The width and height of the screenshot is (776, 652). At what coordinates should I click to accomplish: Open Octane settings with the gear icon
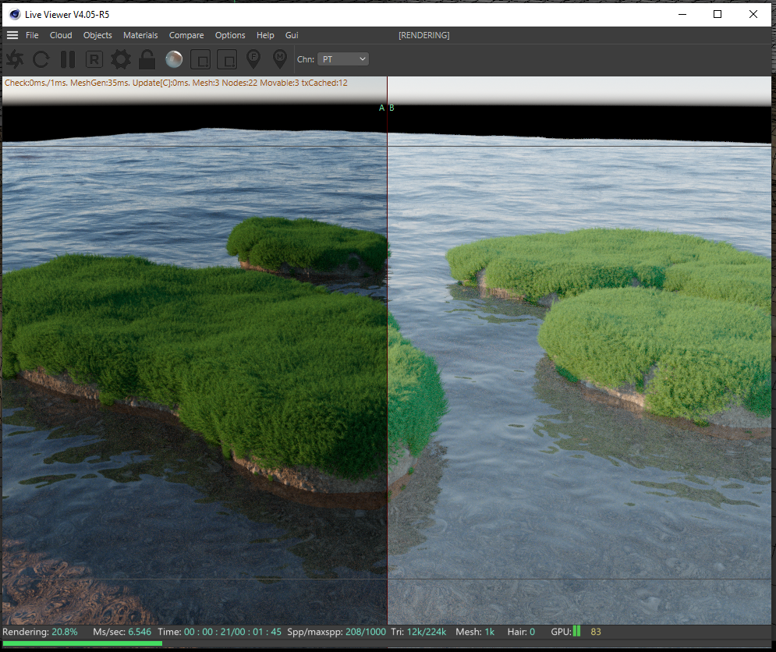(x=121, y=59)
